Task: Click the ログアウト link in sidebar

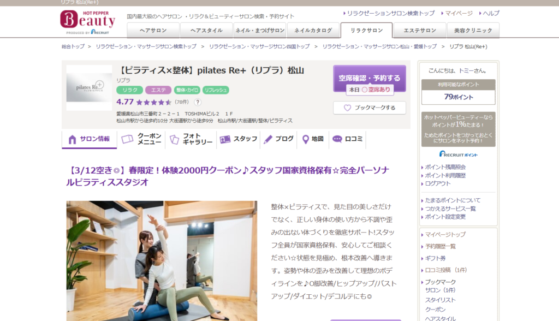Action: 438,183
